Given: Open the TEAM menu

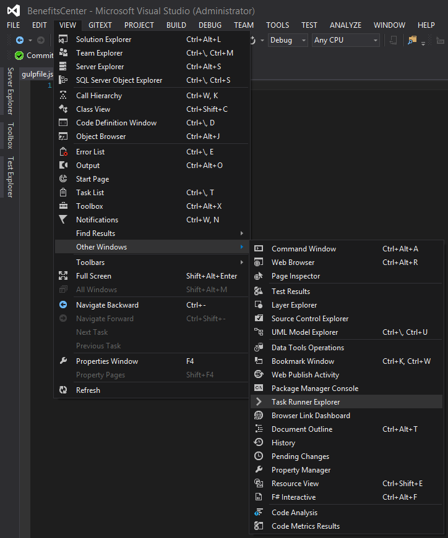Looking at the screenshot, I should (x=244, y=25).
